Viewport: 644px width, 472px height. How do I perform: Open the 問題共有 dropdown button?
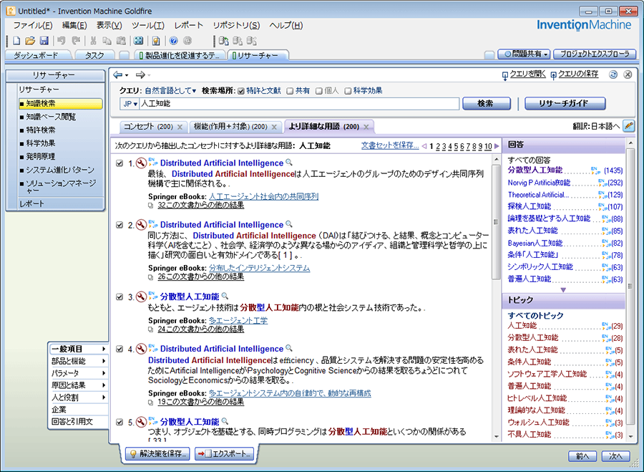pyautogui.click(x=524, y=54)
